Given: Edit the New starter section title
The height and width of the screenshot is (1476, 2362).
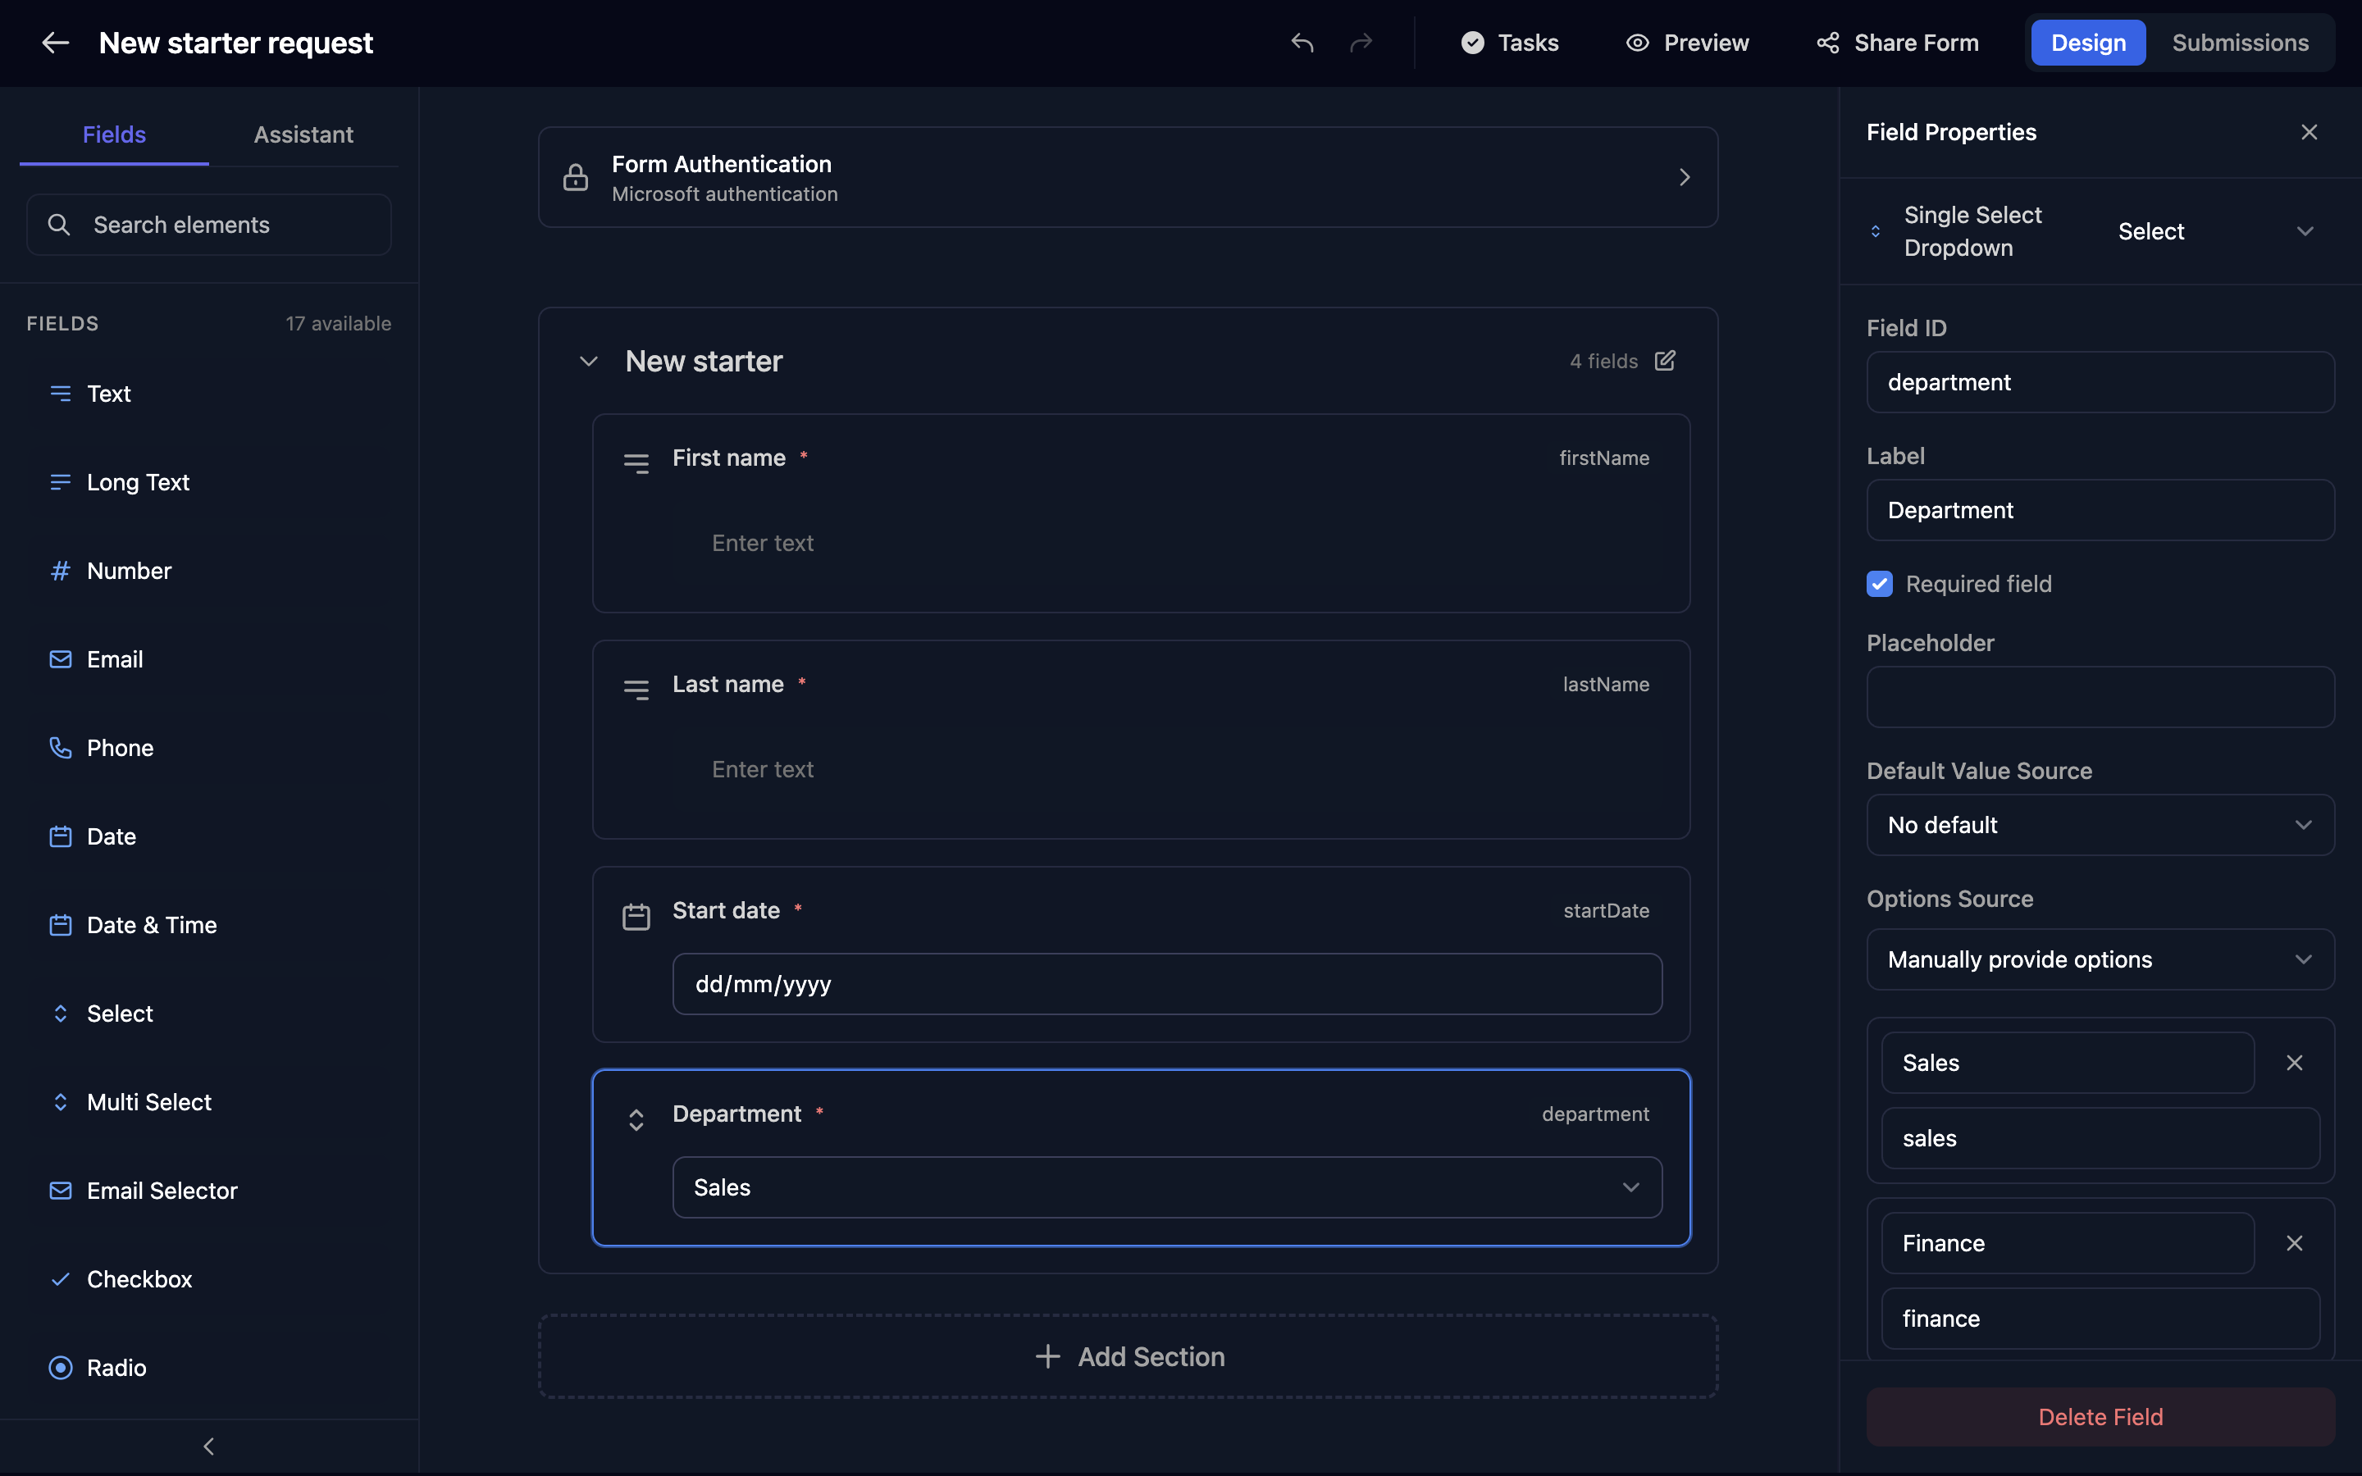Looking at the screenshot, I should pyautogui.click(x=1665, y=361).
